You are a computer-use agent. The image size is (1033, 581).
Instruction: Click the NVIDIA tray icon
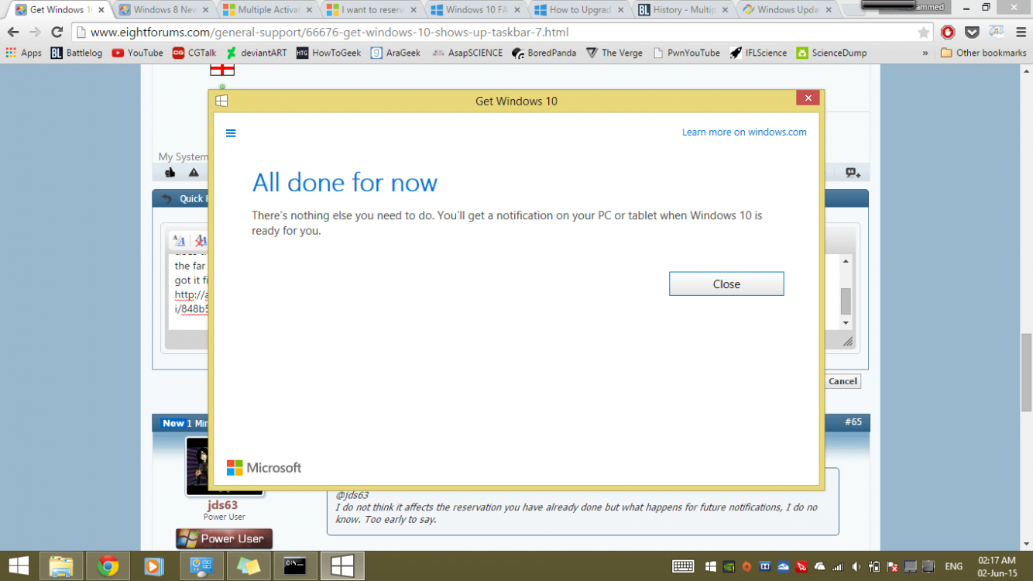pos(729,567)
